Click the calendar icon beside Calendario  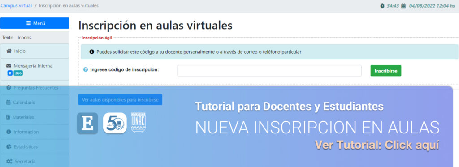(8, 103)
